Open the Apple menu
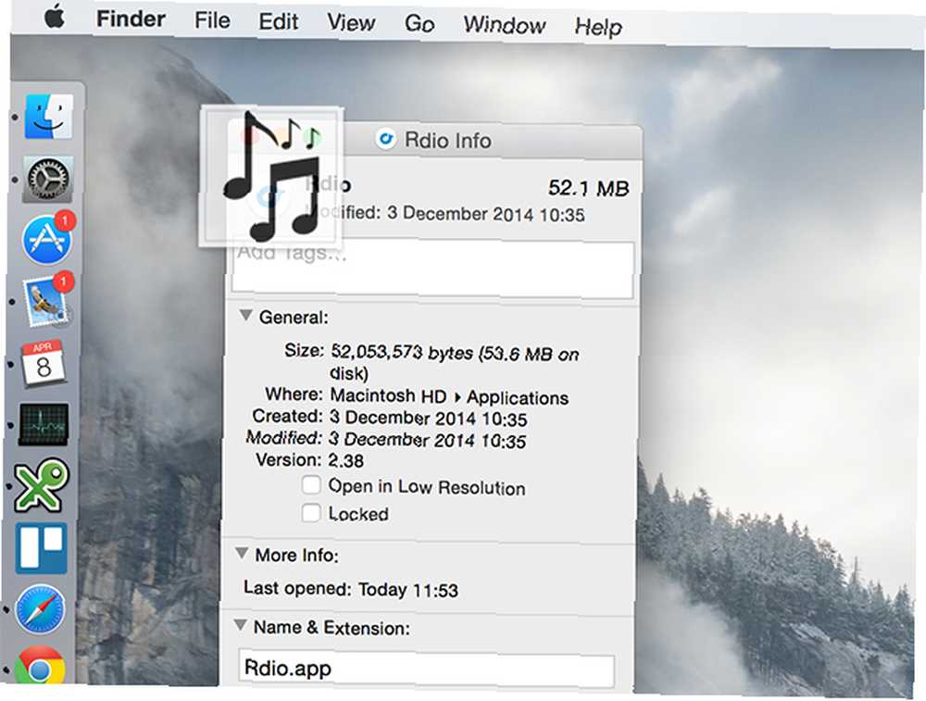926x701 pixels. (x=55, y=17)
